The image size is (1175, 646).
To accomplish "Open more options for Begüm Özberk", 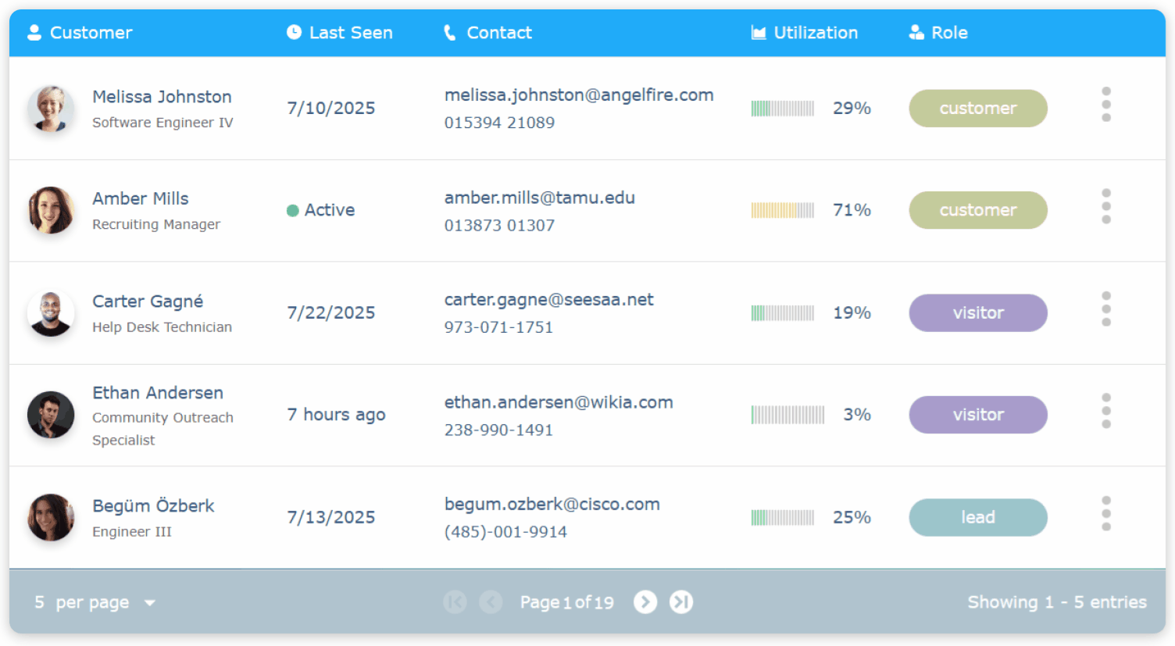I will pyautogui.click(x=1105, y=514).
